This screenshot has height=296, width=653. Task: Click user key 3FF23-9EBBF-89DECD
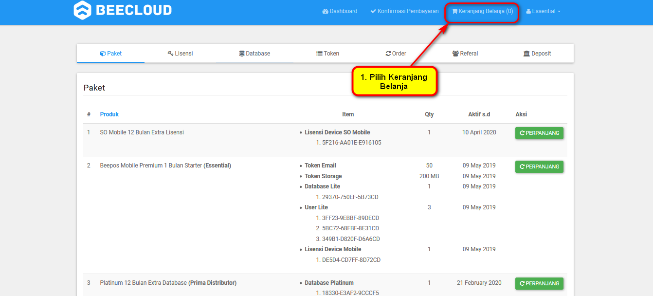(x=351, y=218)
